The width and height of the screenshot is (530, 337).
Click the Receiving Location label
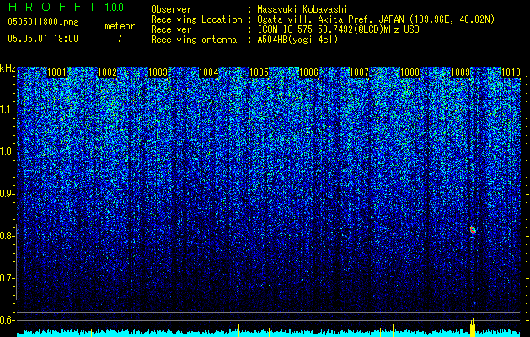point(196,19)
